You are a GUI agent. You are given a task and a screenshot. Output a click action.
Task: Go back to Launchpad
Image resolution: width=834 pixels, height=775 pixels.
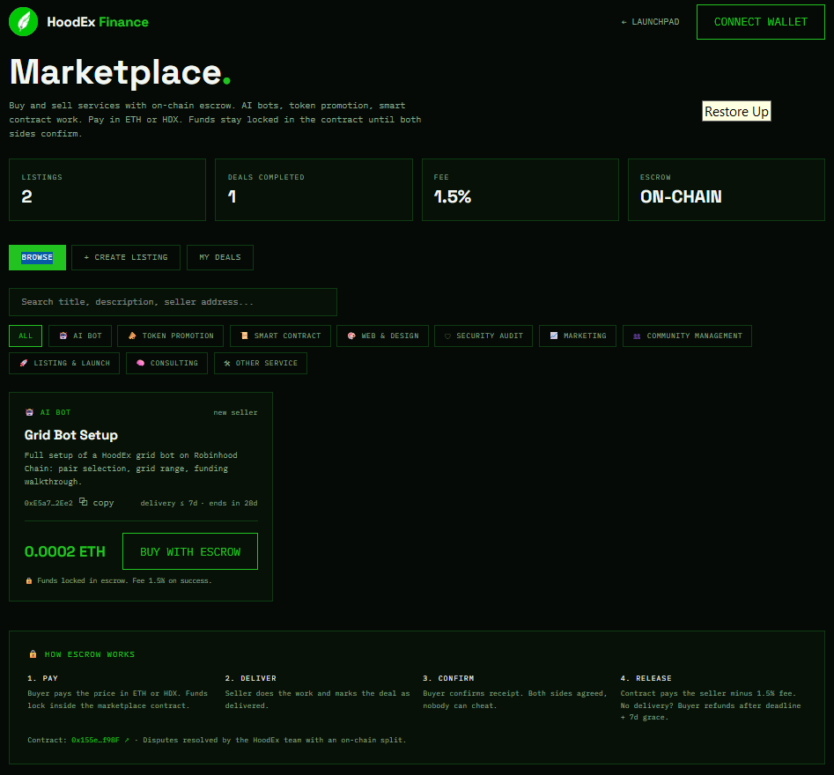(x=650, y=22)
